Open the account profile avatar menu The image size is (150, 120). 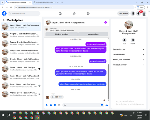tap(144, 14)
